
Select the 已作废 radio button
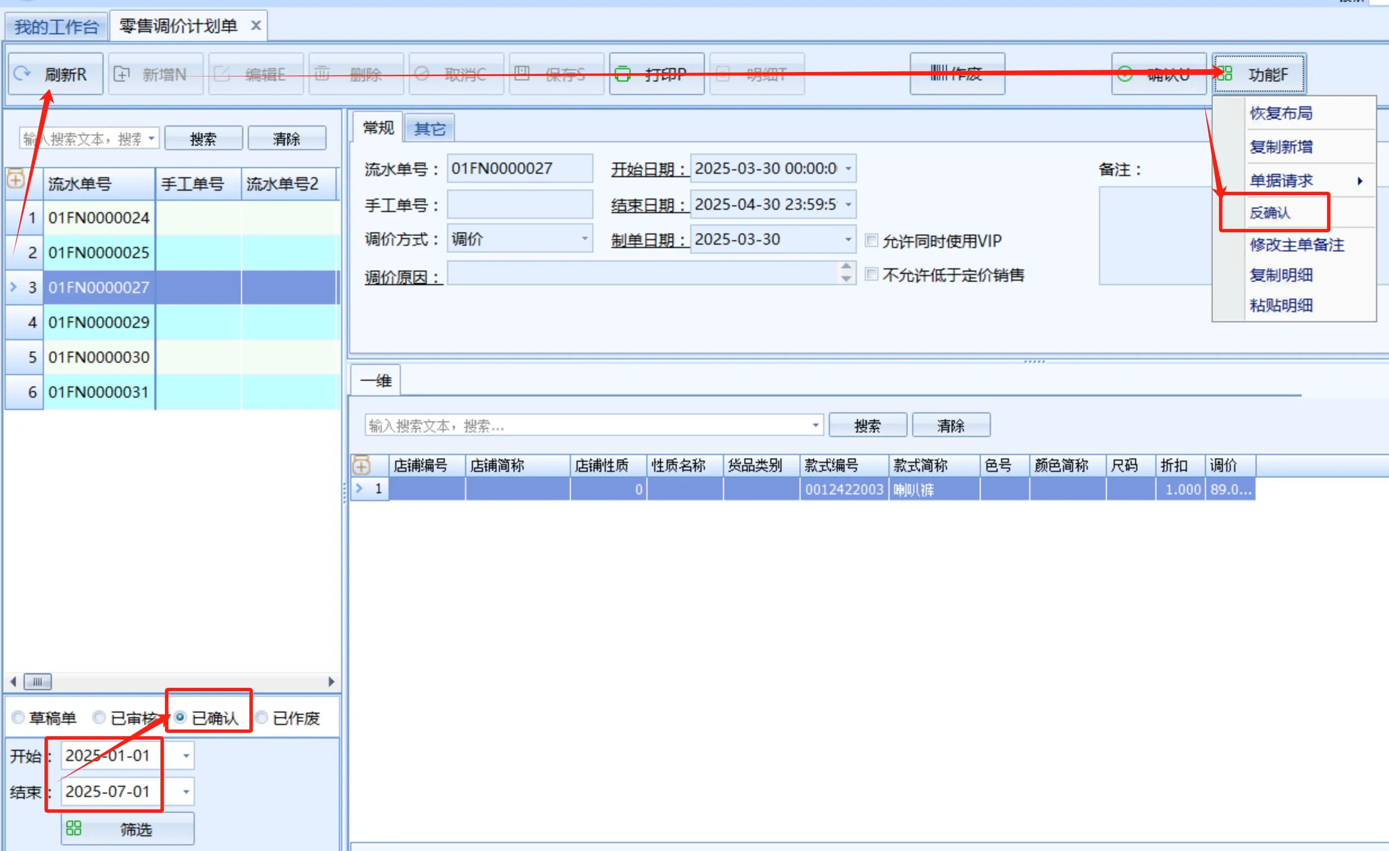(262, 718)
